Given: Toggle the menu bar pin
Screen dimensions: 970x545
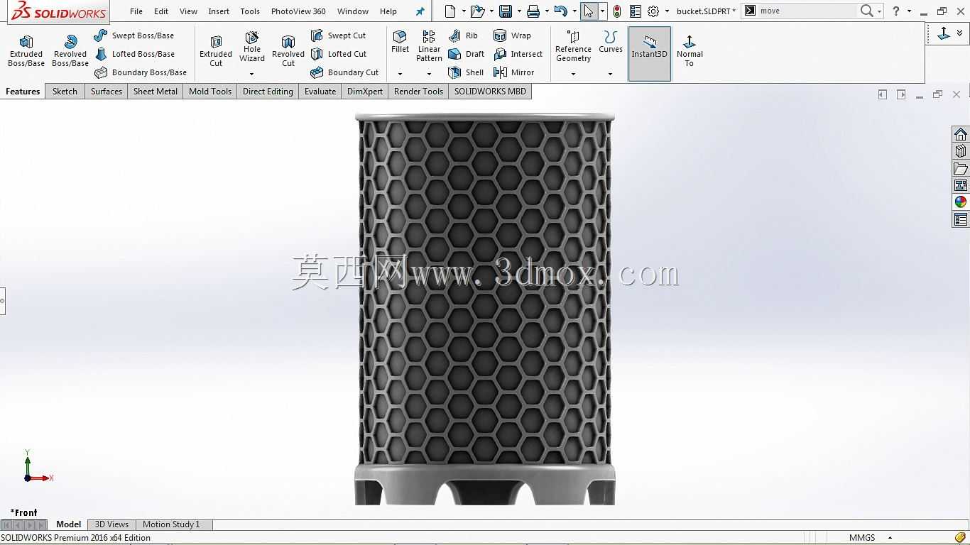Looking at the screenshot, I should [x=420, y=11].
